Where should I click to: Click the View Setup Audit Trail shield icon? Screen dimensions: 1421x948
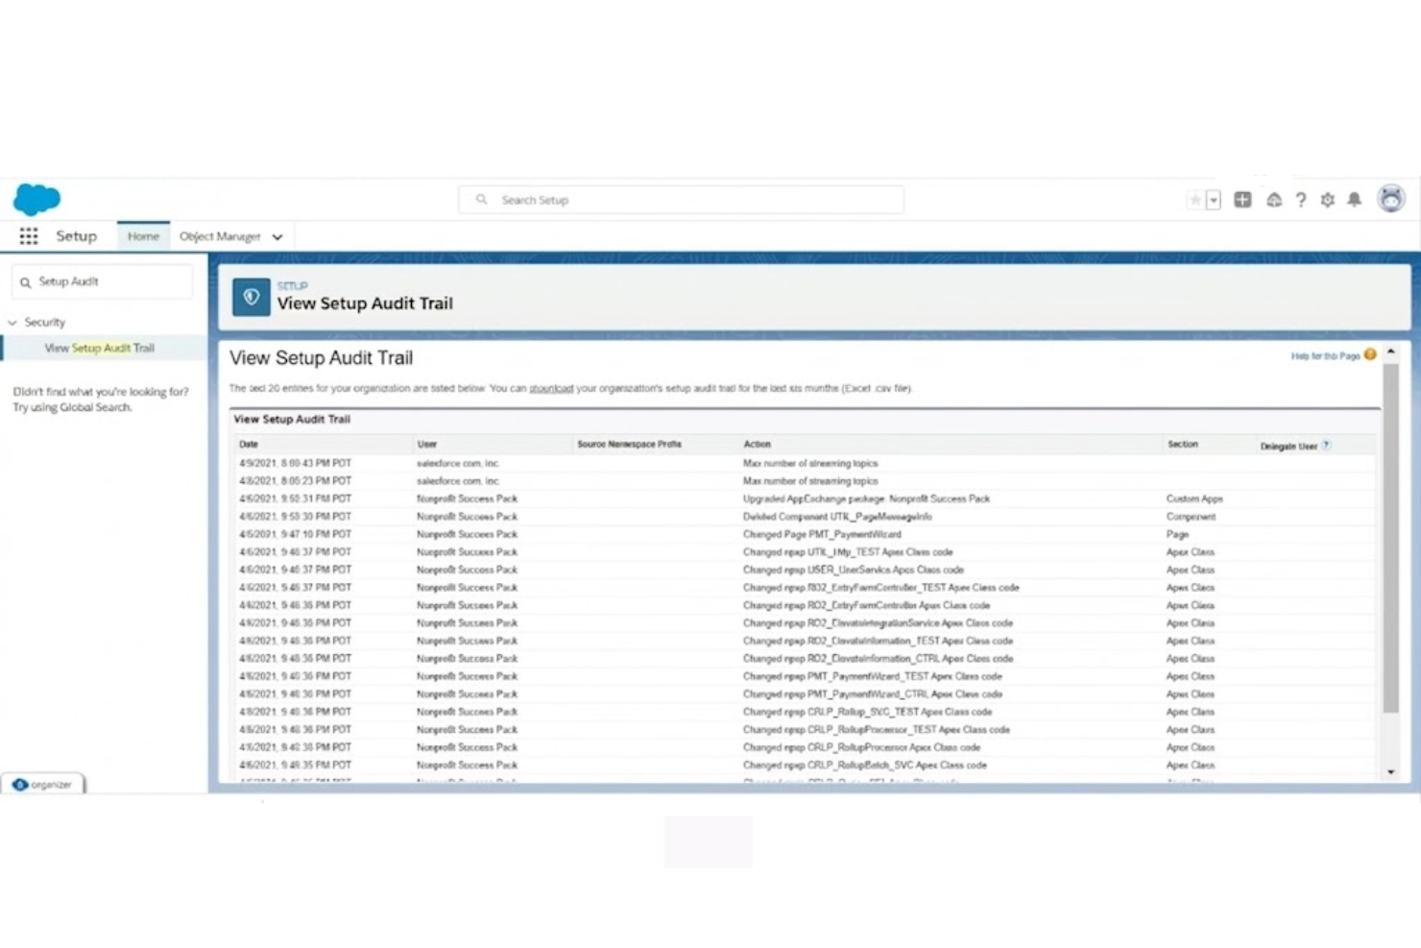(x=250, y=298)
